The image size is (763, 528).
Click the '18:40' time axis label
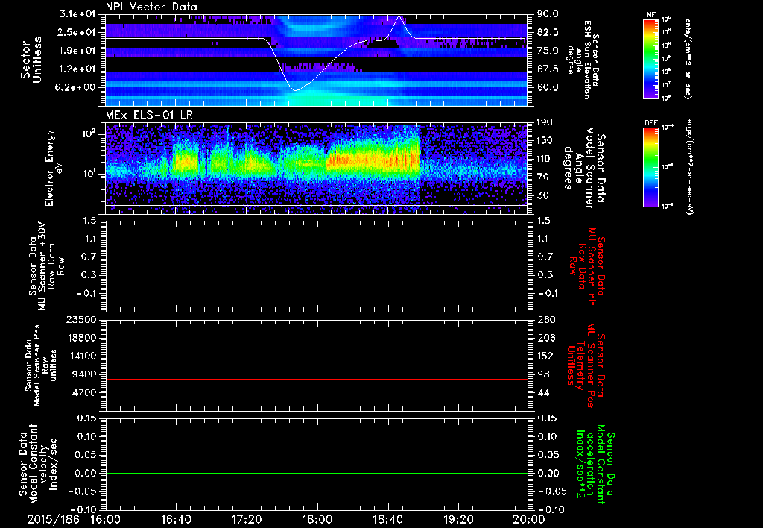pos(387,519)
